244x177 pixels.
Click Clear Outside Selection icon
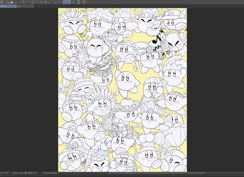tap(37, 2)
